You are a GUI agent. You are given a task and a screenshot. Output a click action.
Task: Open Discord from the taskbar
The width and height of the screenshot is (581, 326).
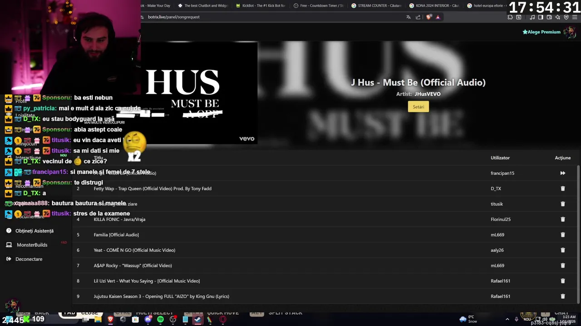pos(148,319)
